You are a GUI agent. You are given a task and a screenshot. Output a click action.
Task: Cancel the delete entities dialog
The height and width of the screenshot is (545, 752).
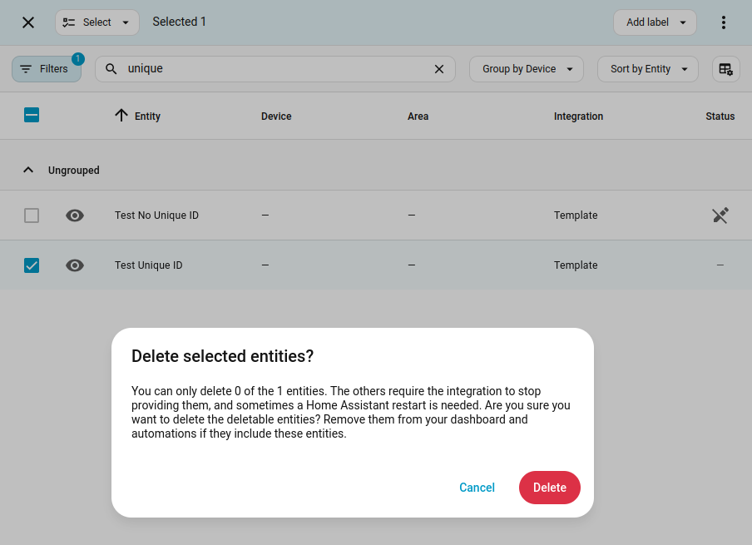pos(477,488)
